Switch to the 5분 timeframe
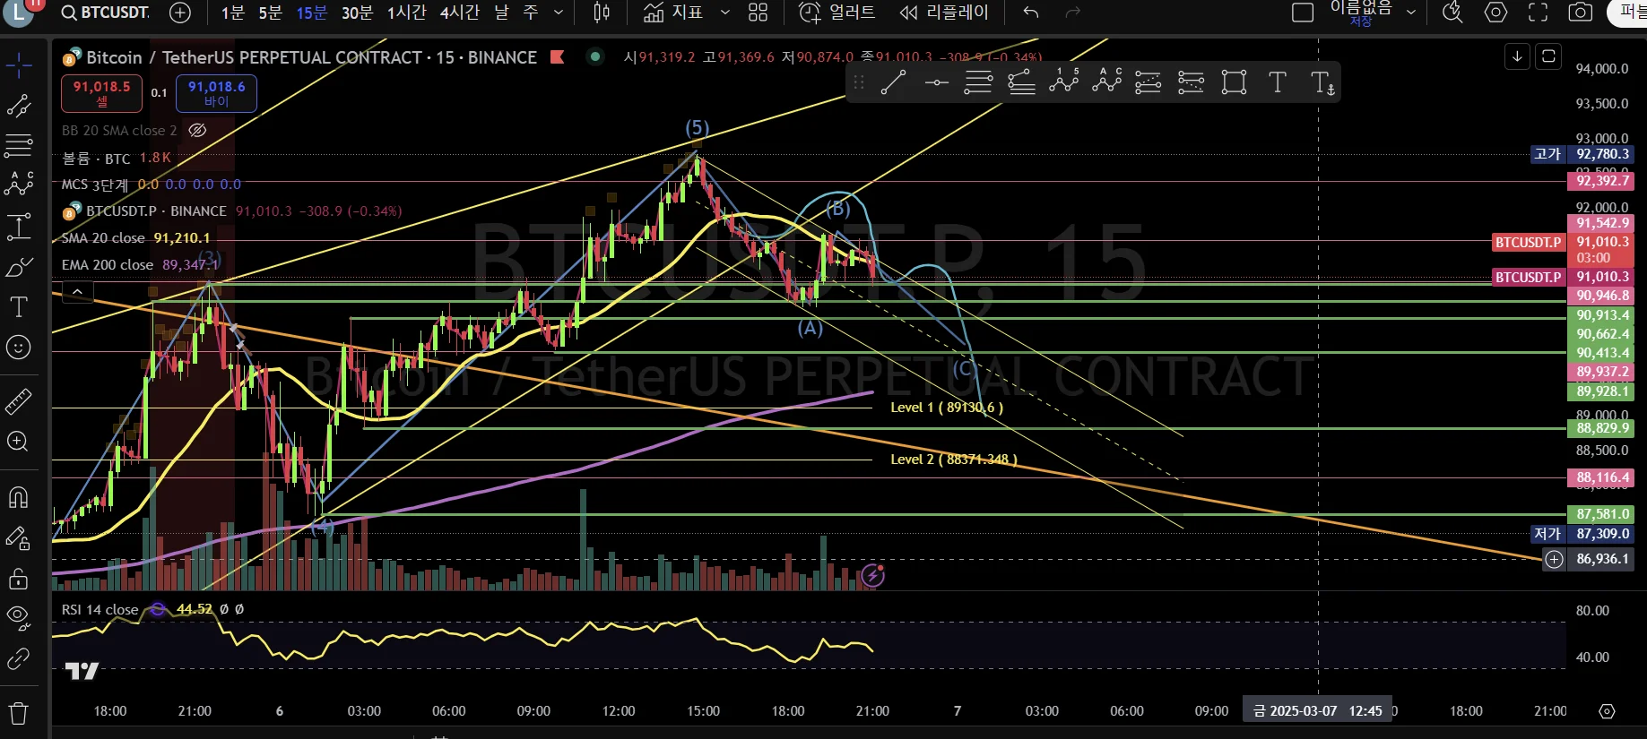Image resolution: width=1647 pixels, height=739 pixels. click(270, 13)
